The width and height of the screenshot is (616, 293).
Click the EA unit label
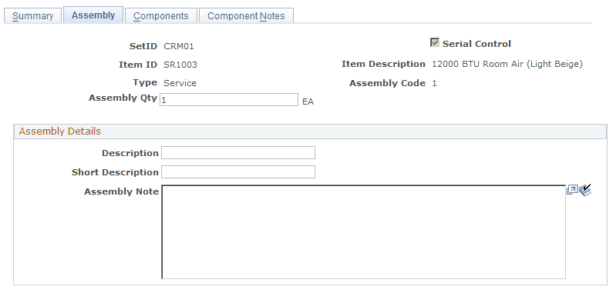tap(308, 102)
